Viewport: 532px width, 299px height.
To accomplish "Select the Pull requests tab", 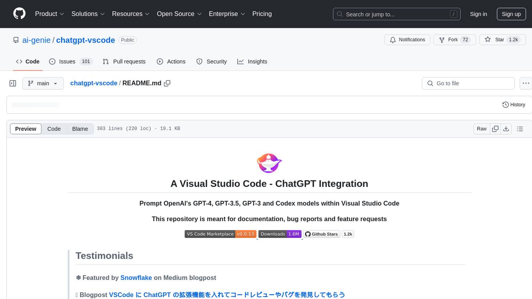I will (124, 61).
